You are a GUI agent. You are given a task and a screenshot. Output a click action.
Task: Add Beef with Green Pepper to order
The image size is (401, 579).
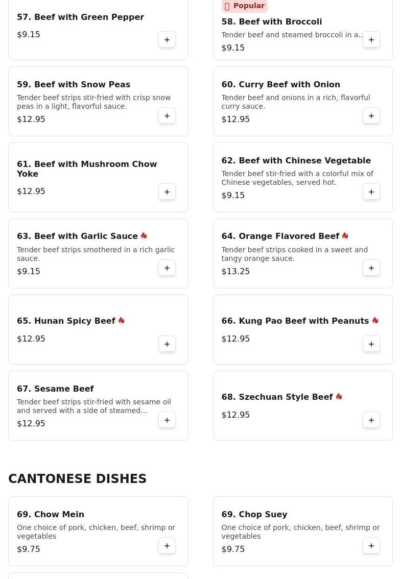[167, 40]
